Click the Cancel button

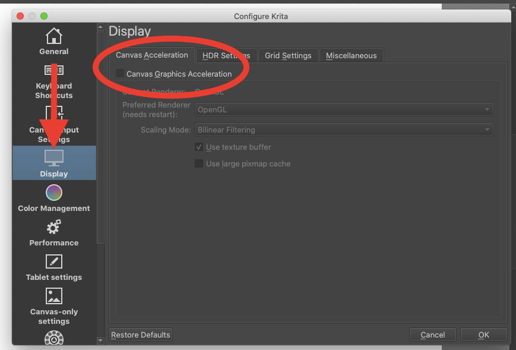point(433,335)
